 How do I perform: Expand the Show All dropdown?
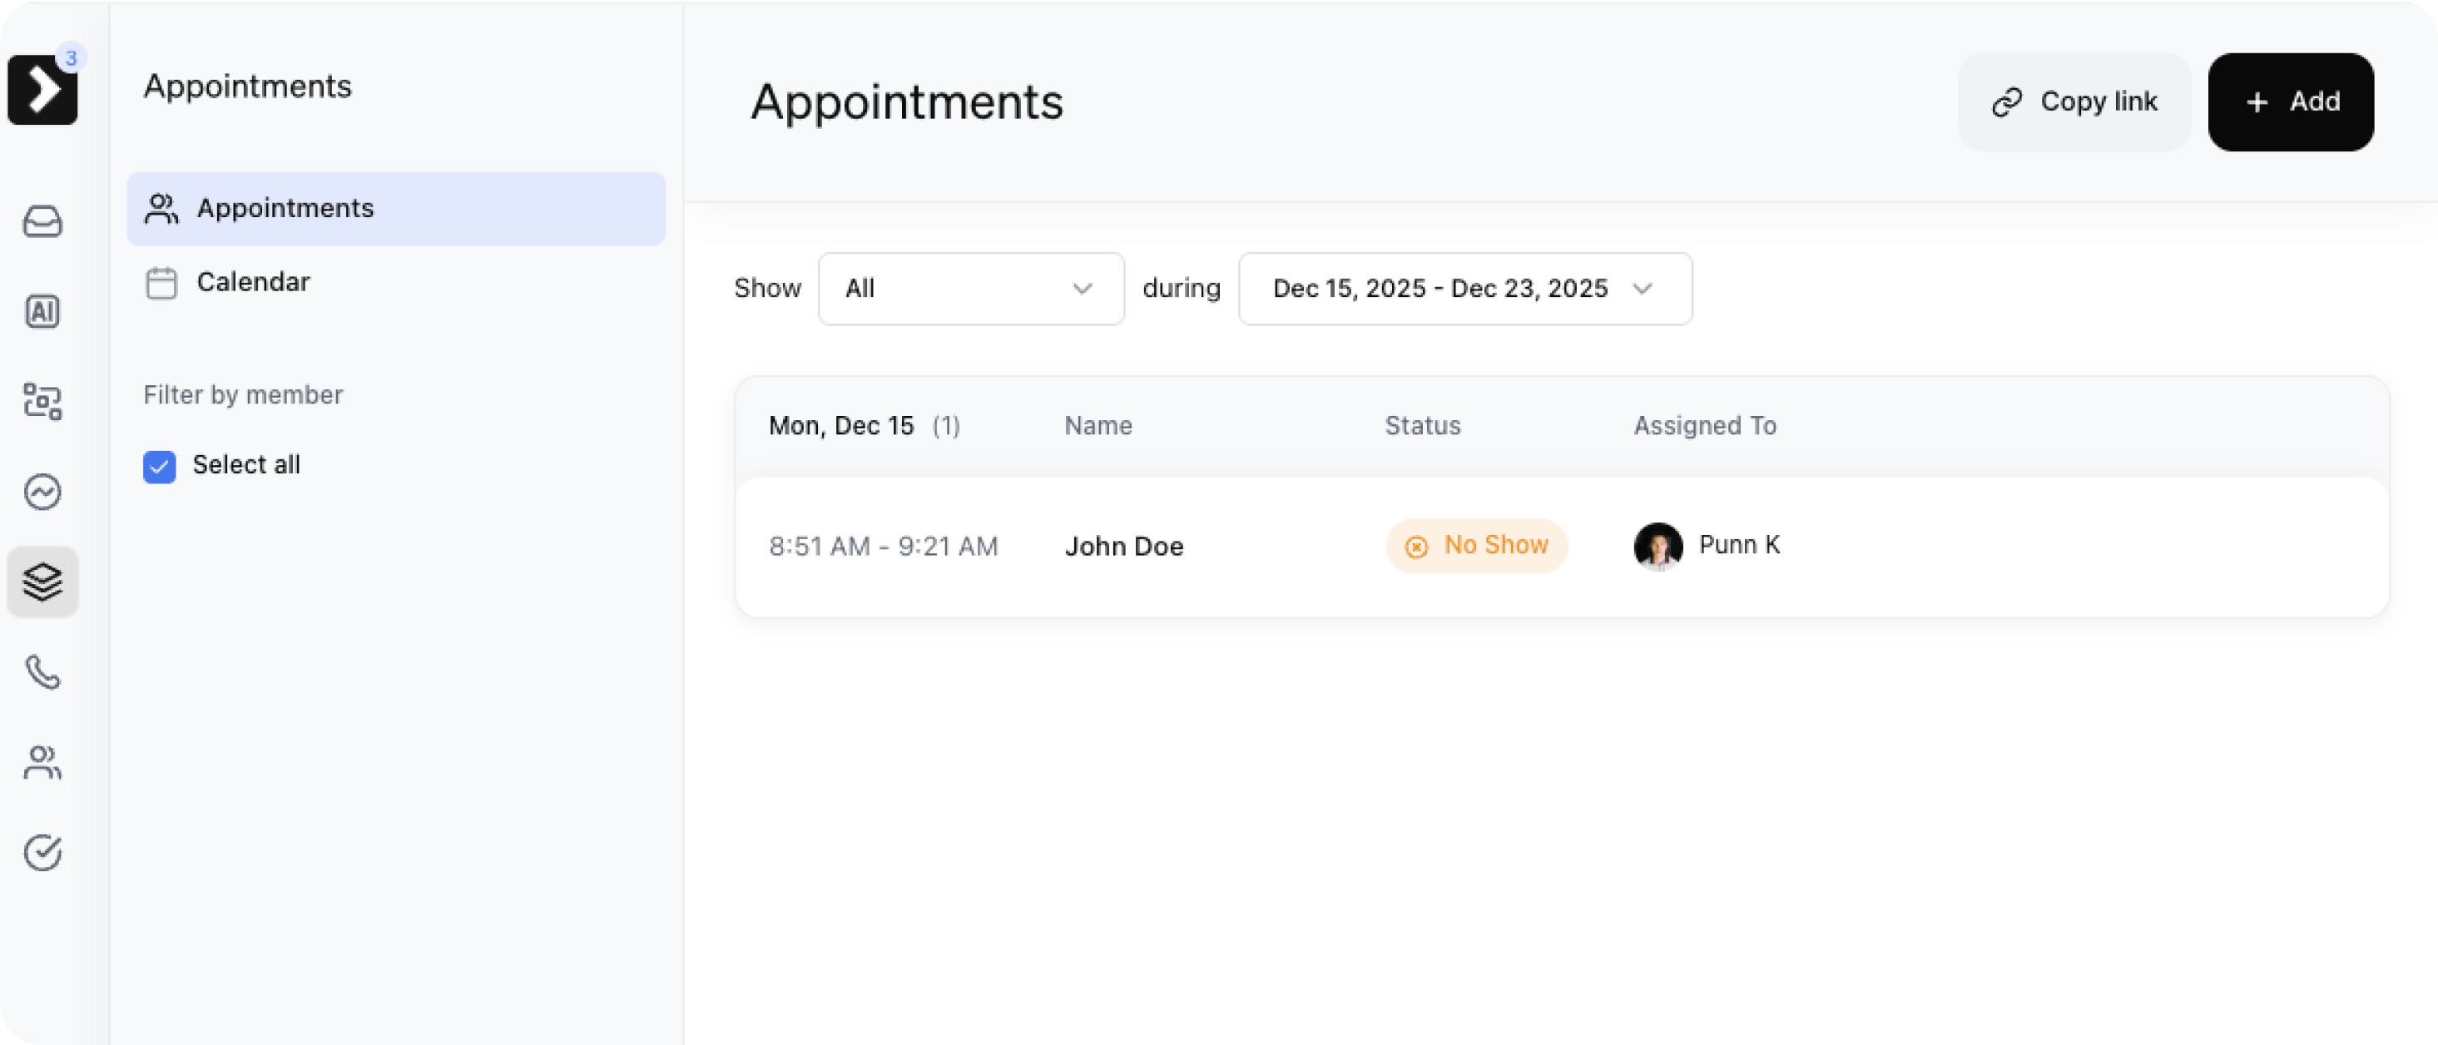pos(970,289)
